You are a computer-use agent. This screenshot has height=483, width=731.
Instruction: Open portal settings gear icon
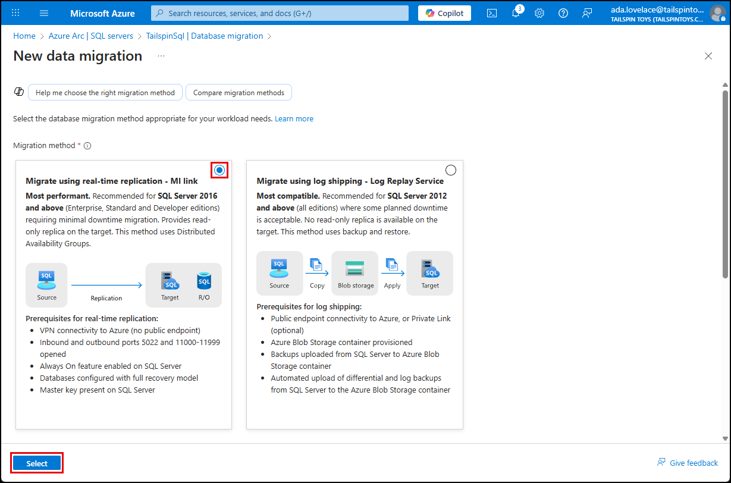click(x=539, y=12)
